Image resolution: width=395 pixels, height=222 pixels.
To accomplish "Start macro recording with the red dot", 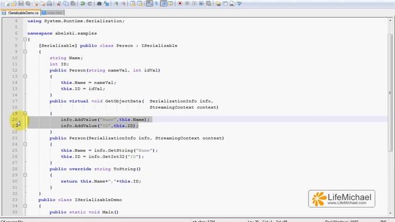I will [180, 4].
